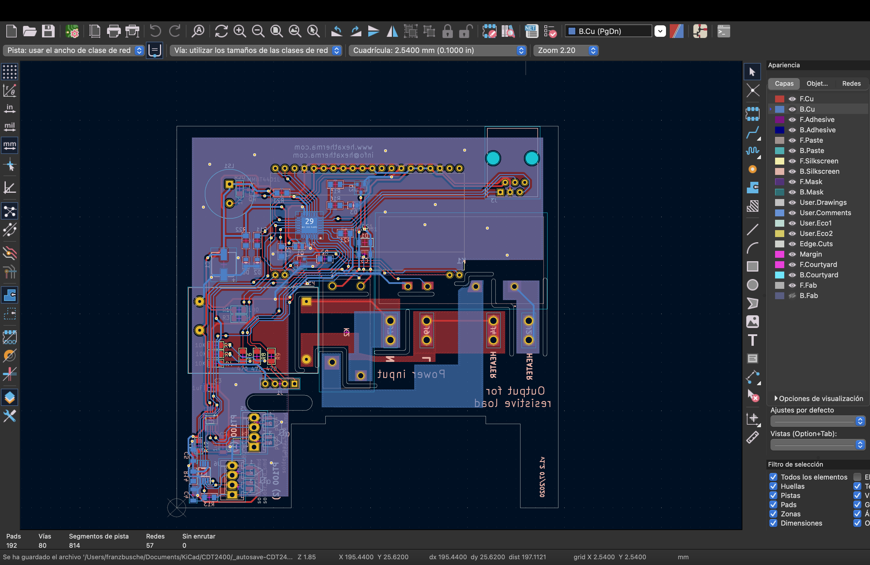This screenshot has height=565, width=870.
Task: Select the Measure distance ruler tool
Action: [x=752, y=437]
